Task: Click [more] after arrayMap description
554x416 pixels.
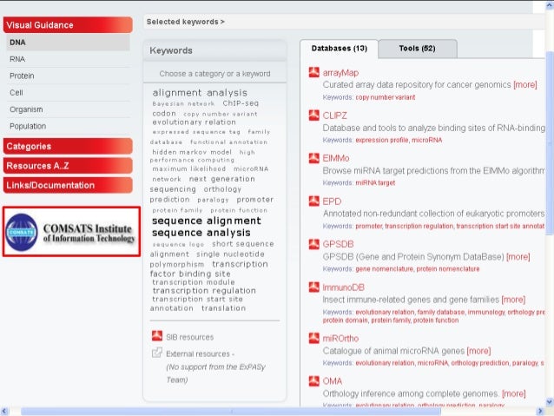Action: pyautogui.click(x=525, y=85)
